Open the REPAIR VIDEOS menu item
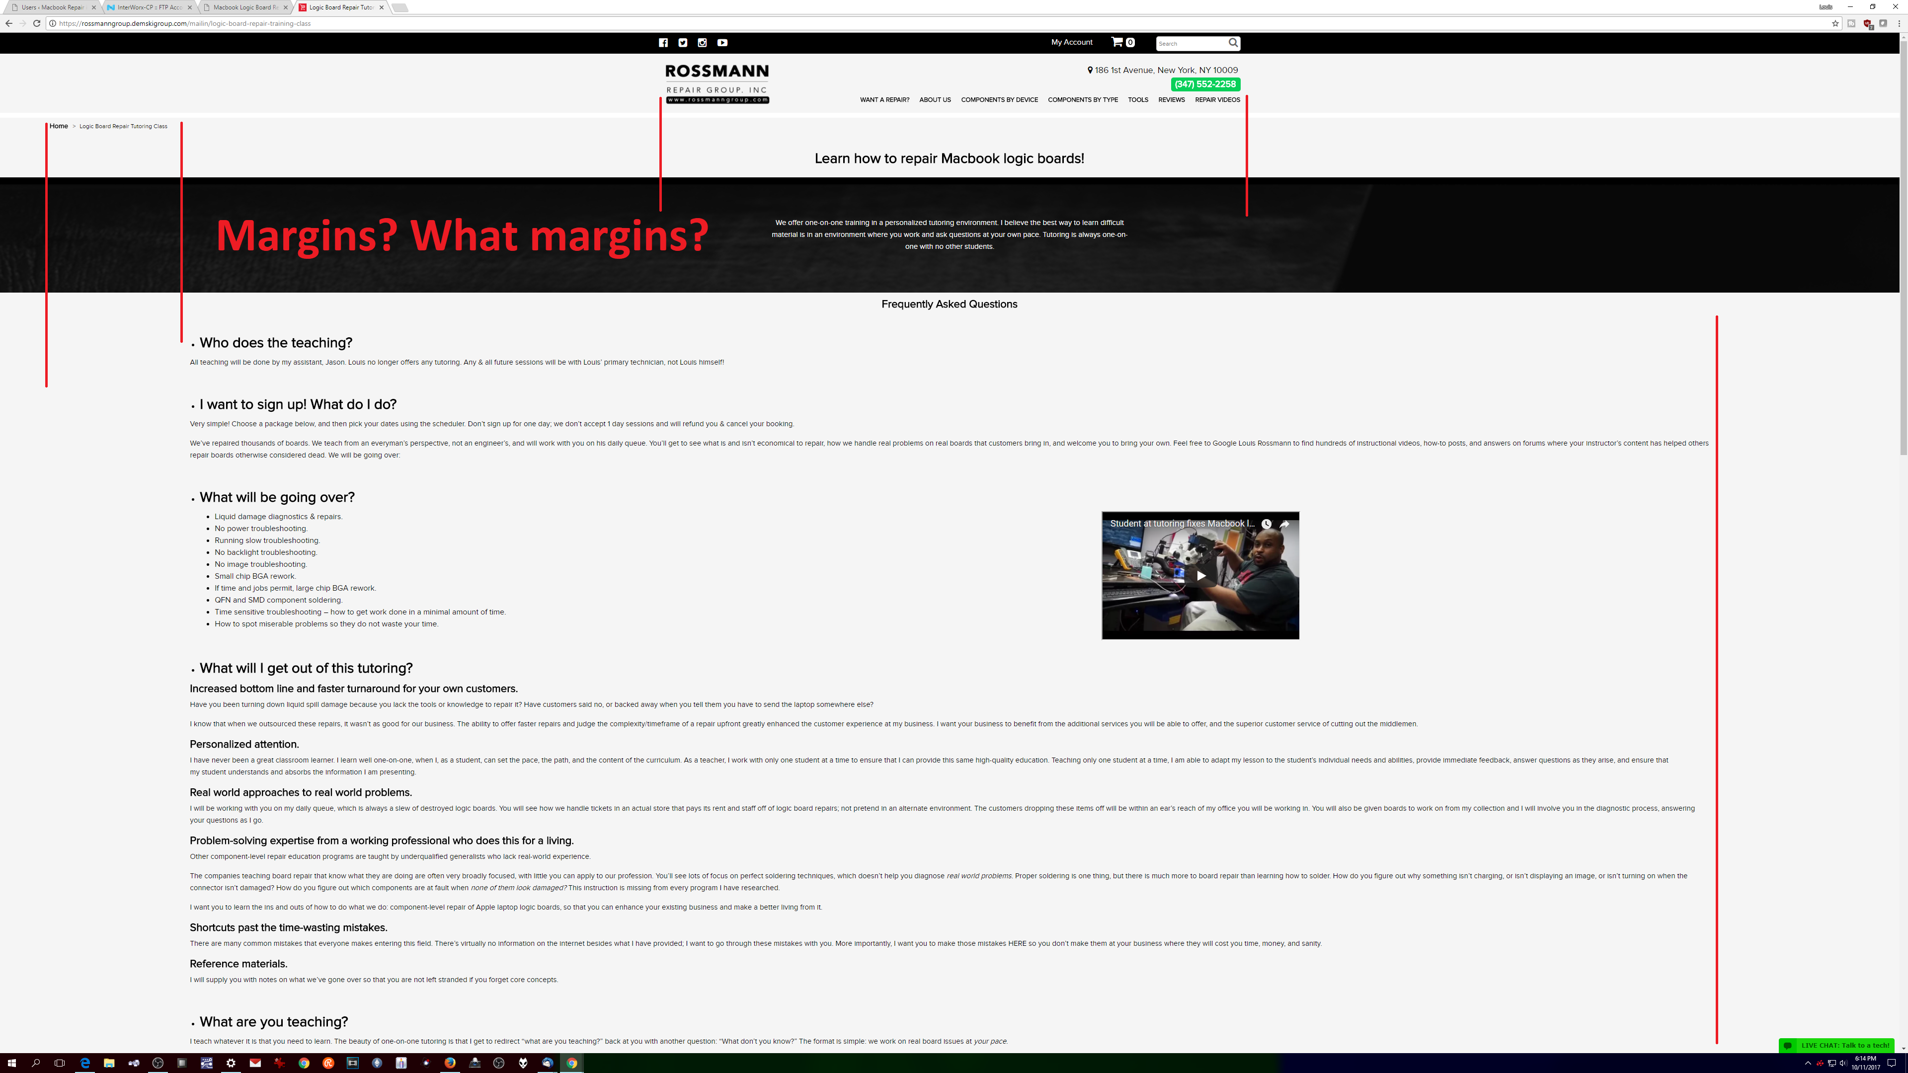 tap(1217, 99)
